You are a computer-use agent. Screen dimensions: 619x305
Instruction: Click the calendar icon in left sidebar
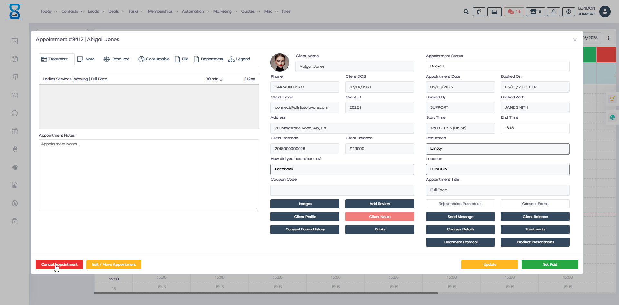point(15,41)
